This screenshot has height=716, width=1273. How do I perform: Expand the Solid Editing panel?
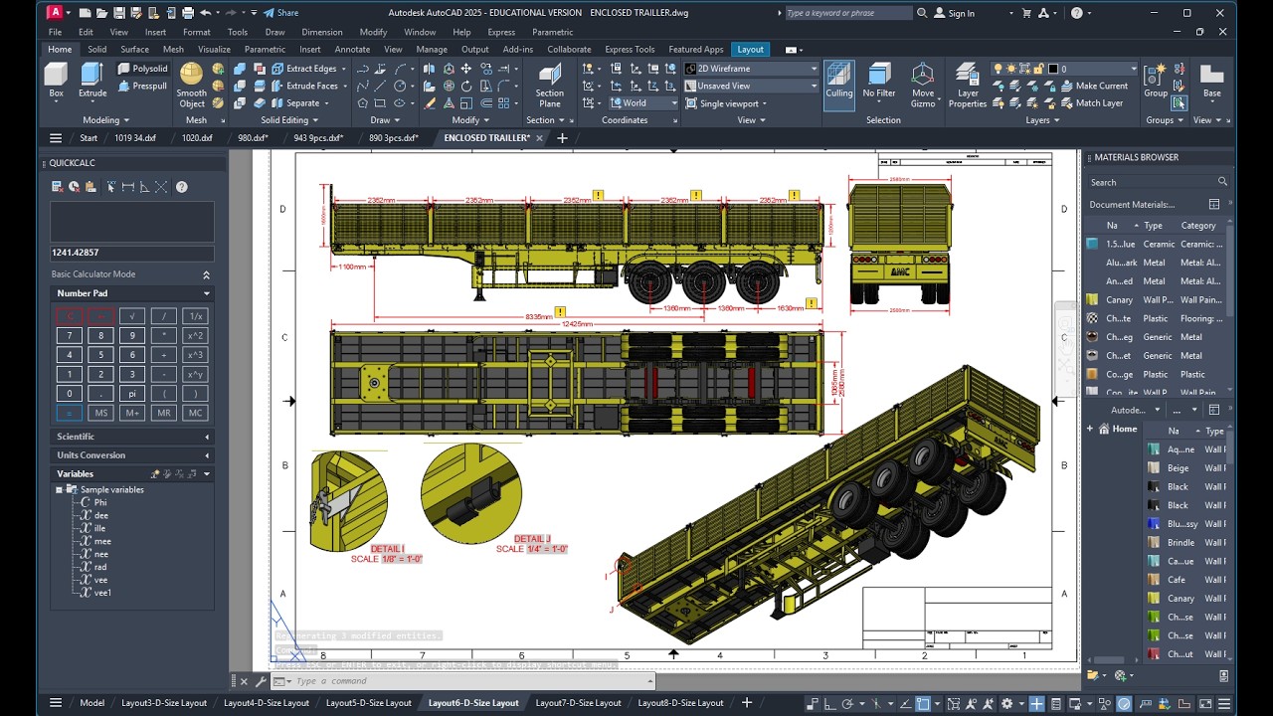[x=289, y=120]
